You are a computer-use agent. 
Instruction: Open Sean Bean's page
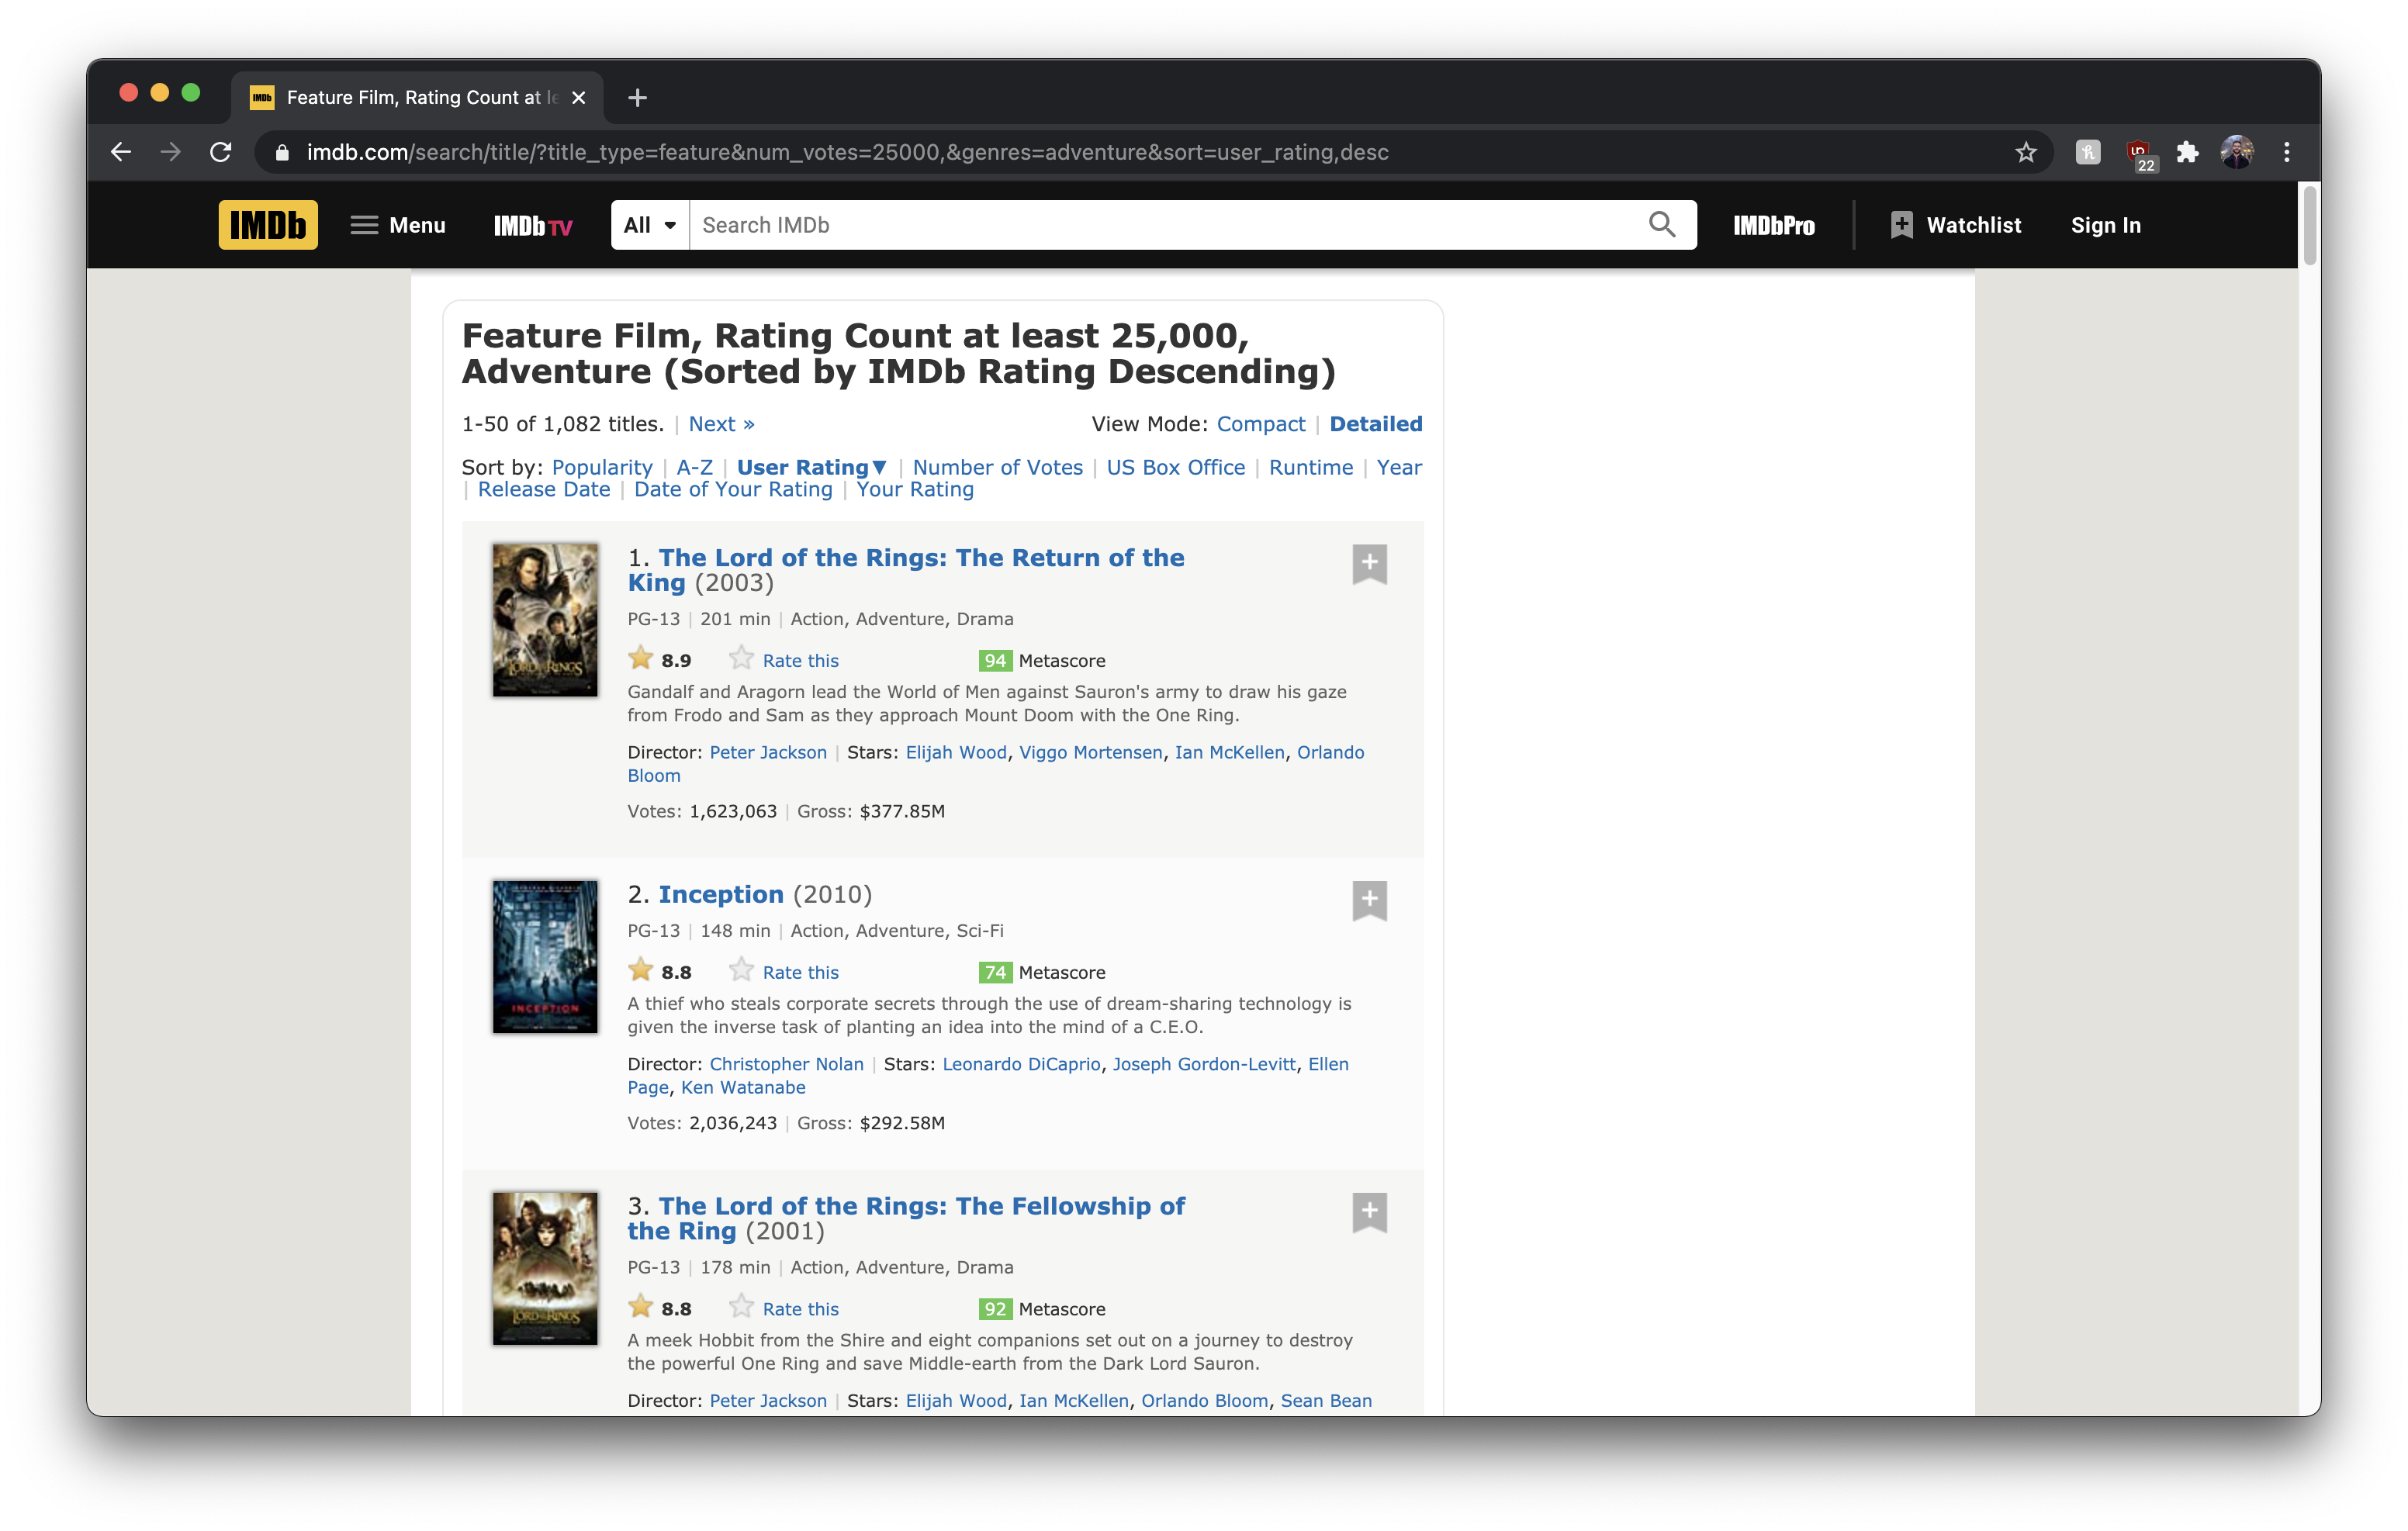point(1325,1401)
